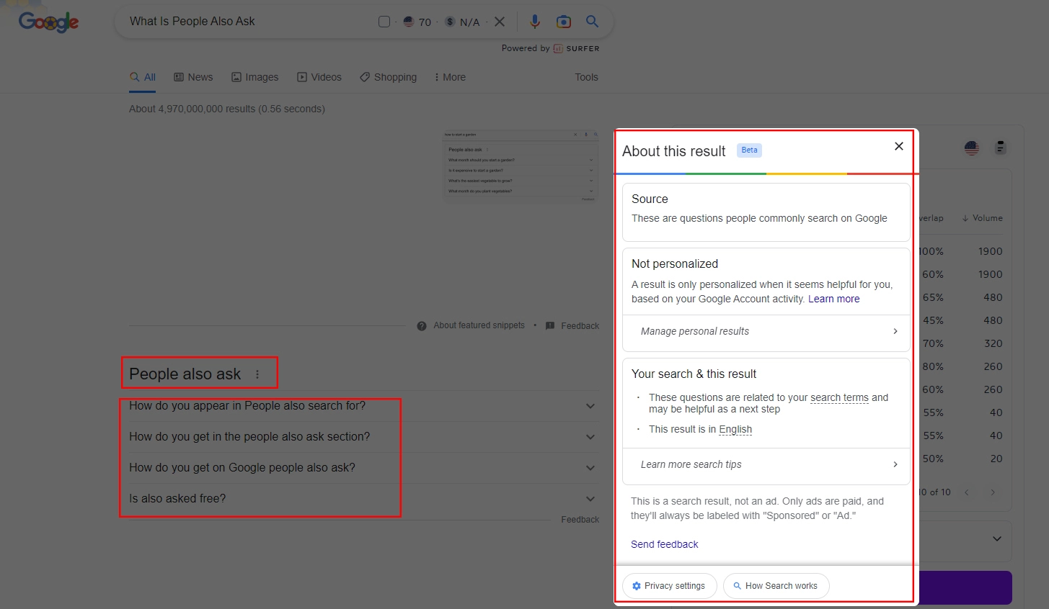The height and width of the screenshot is (609, 1049).
Task: Click the list icon beside the panel flag
Action: coord(1000,148)
